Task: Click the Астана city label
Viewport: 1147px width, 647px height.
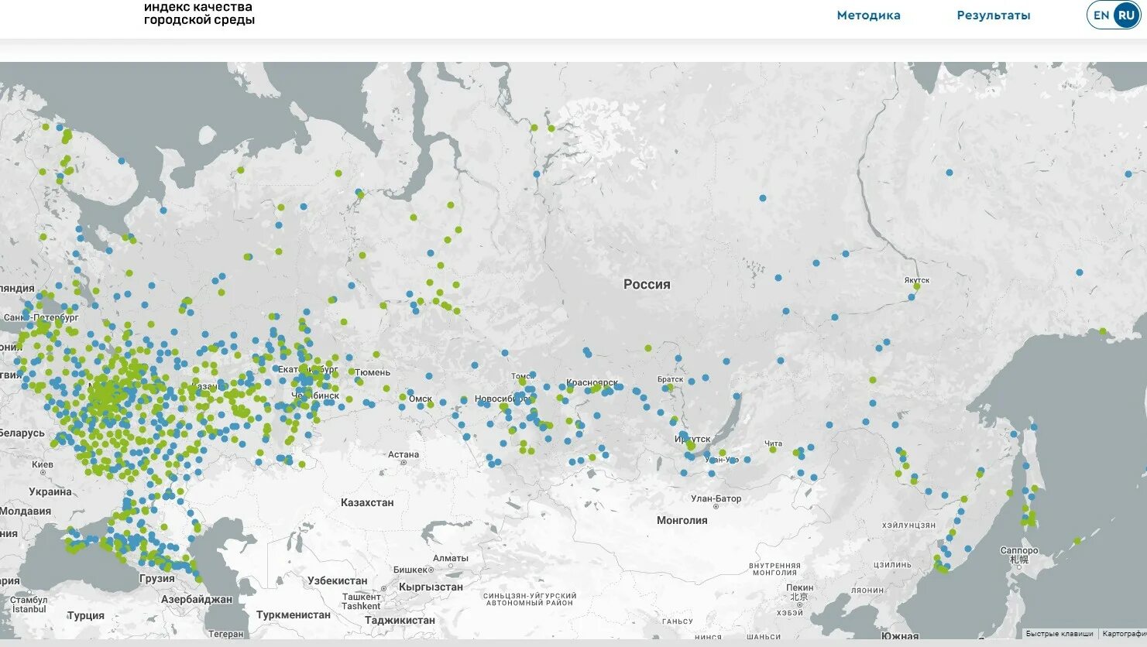Action: pos(404,454)
